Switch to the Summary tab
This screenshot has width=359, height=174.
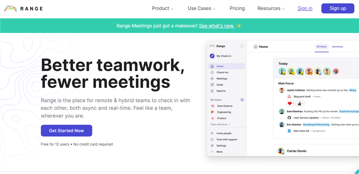(337, 46)
